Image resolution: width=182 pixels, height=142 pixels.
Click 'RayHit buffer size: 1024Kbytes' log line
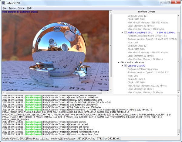pyautogui.click(x=50, y=97)
